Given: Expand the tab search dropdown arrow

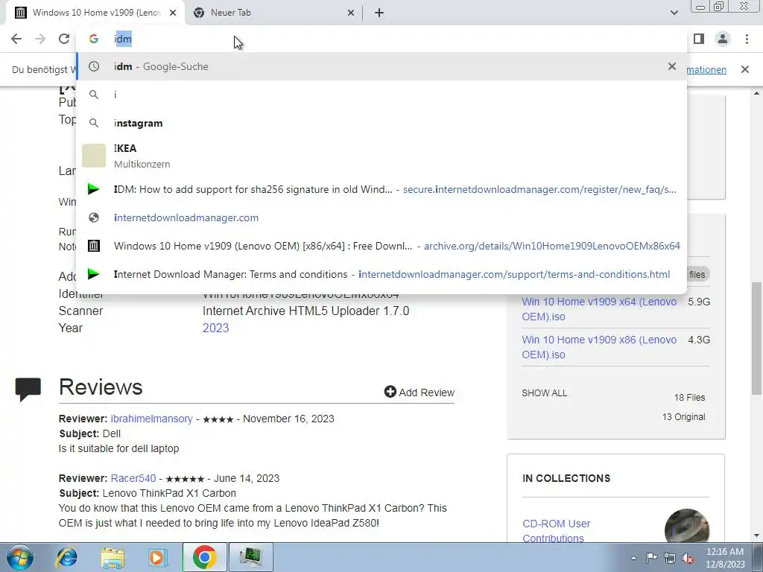Looking at the screenshot, I should 674,13.
